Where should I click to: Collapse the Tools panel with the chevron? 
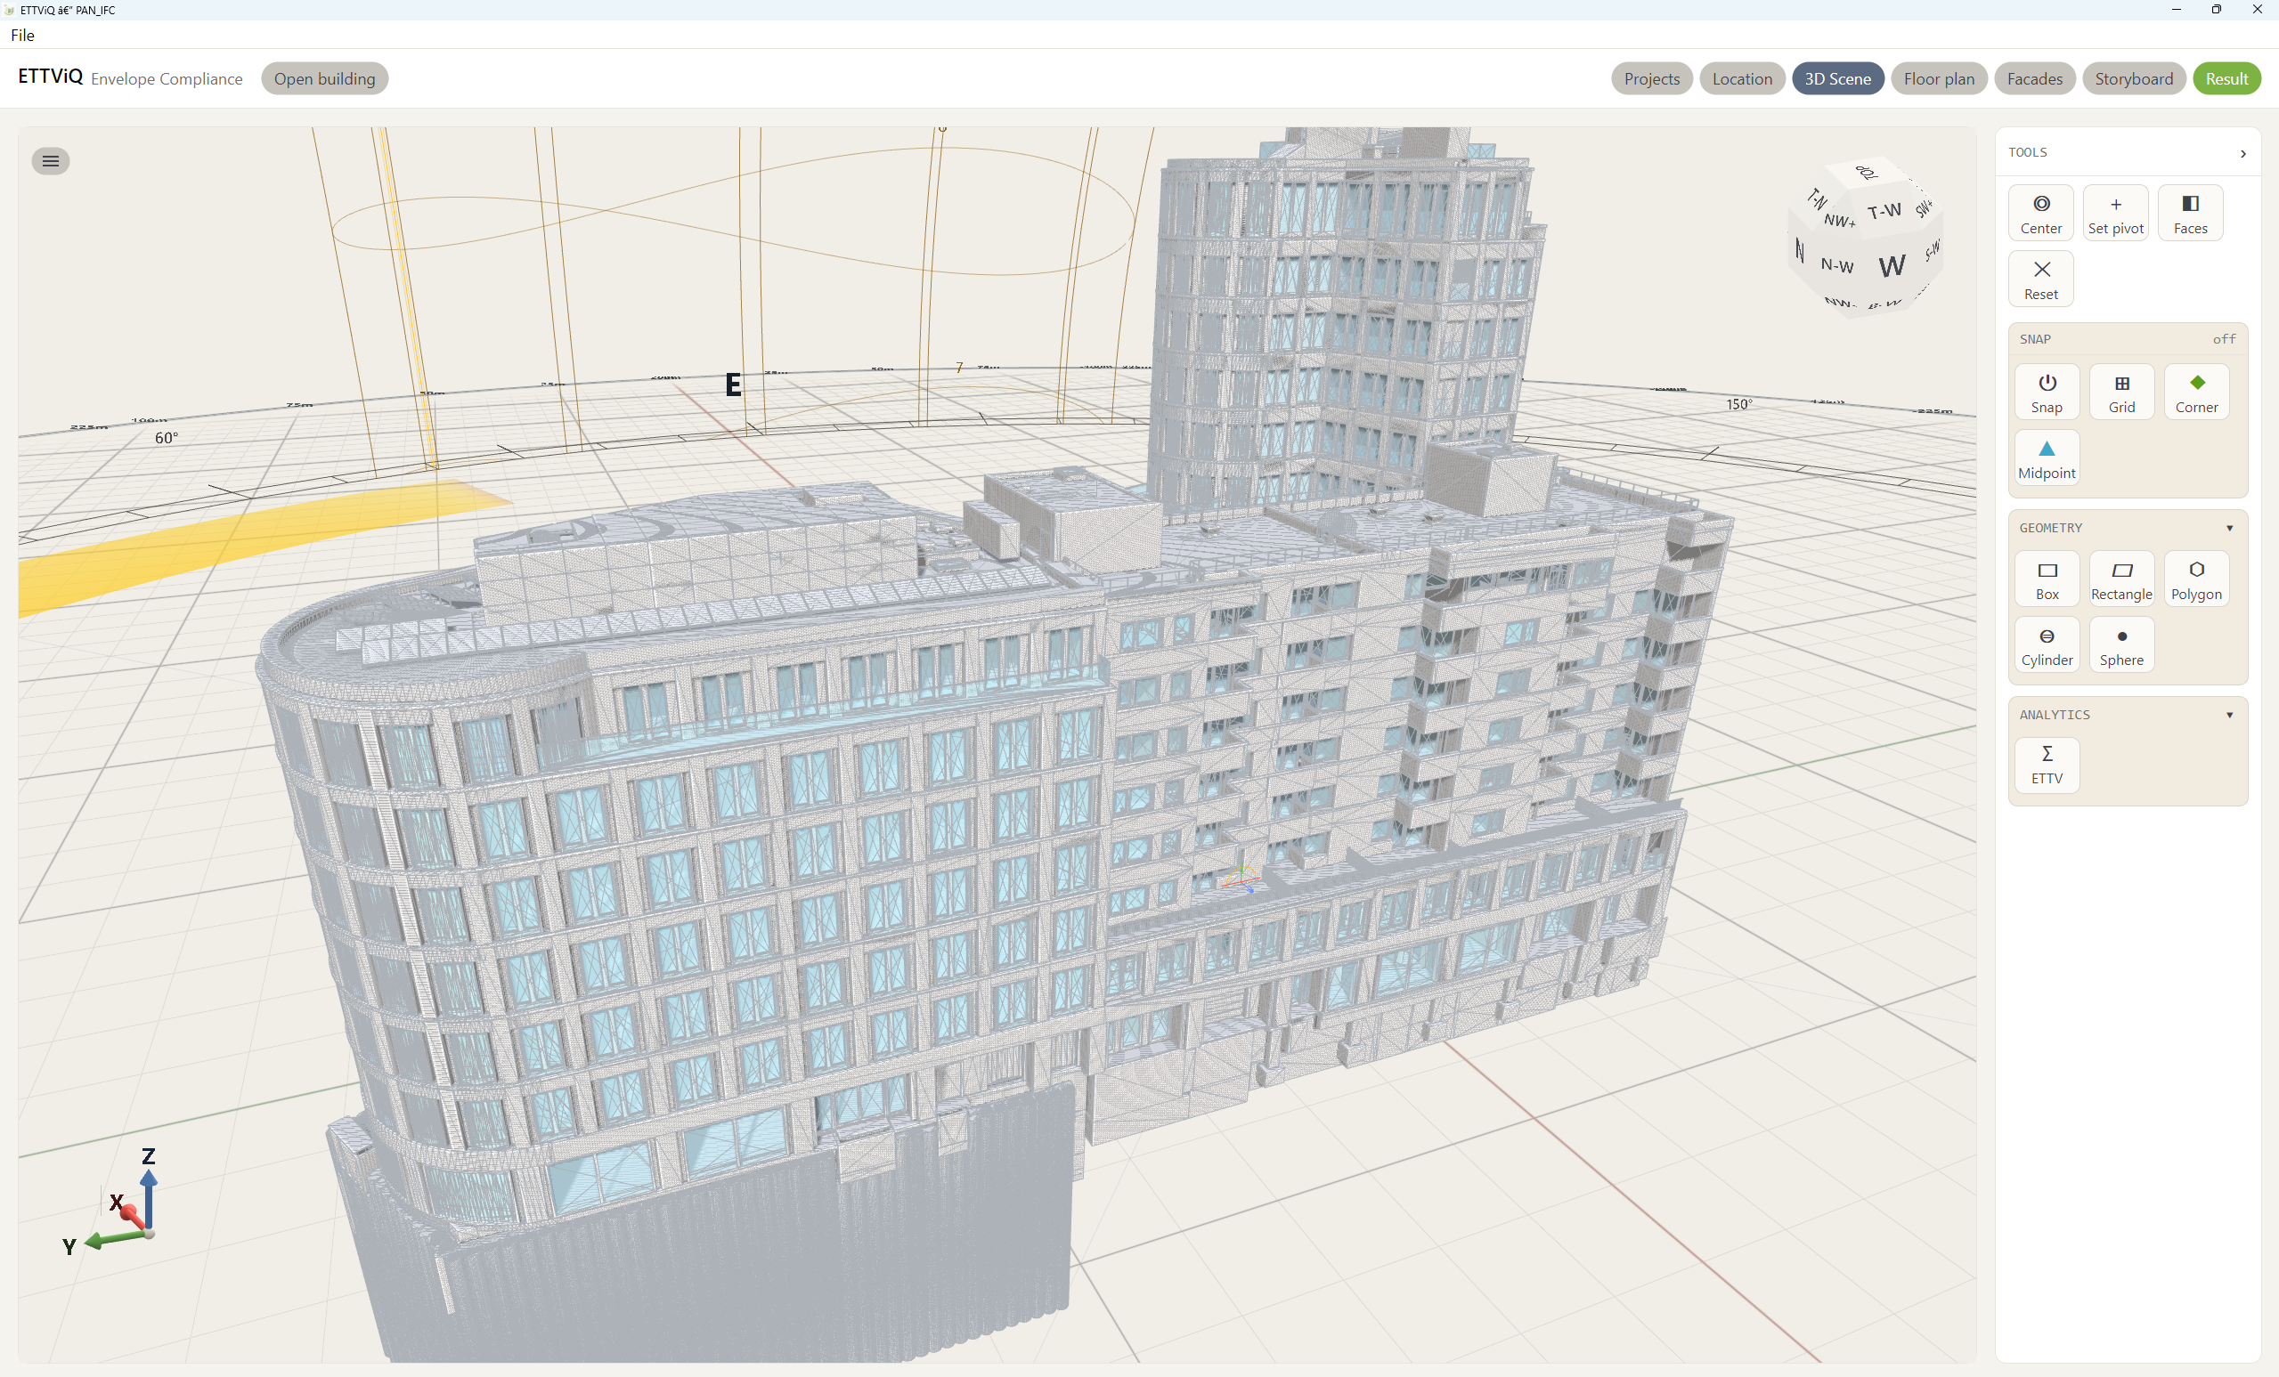(x=2242, y=153)
